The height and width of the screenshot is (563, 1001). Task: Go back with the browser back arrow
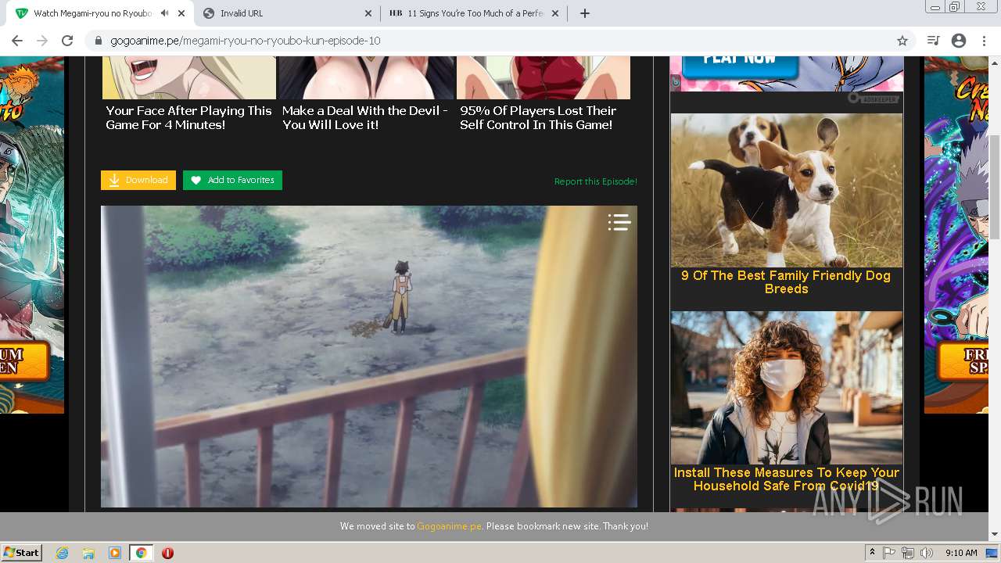(17, 41)
